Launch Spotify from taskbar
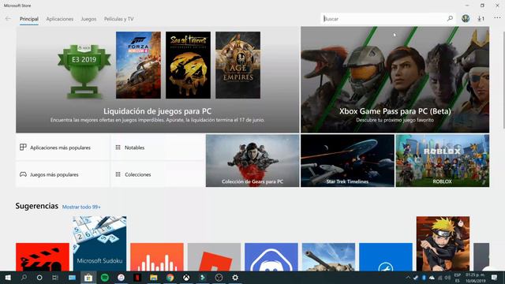The image size is (505, 284). 105,278
